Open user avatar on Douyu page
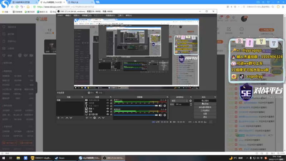 click(x=244, y=19)
